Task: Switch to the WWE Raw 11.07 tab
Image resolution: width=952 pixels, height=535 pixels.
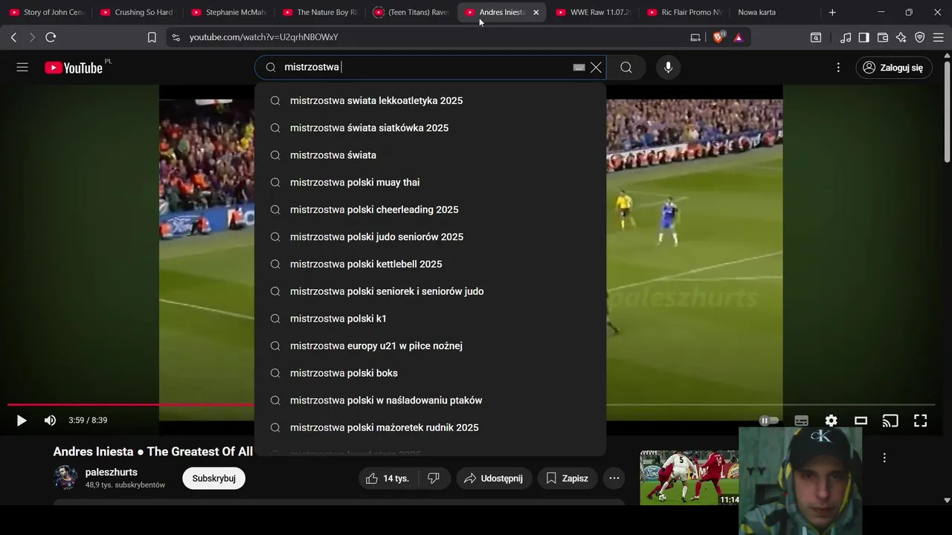Action: 594,13
